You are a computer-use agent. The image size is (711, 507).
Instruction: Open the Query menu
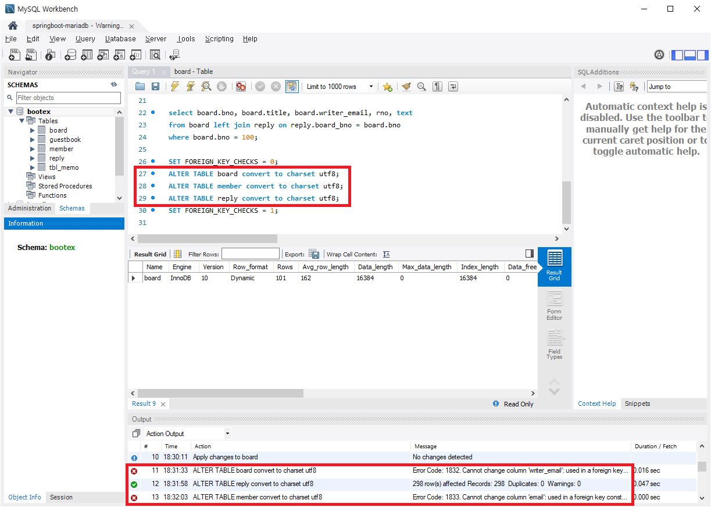tap(85, 39)
